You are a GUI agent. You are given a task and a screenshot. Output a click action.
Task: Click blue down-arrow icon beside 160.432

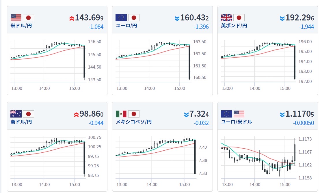(x=177, y=19)
